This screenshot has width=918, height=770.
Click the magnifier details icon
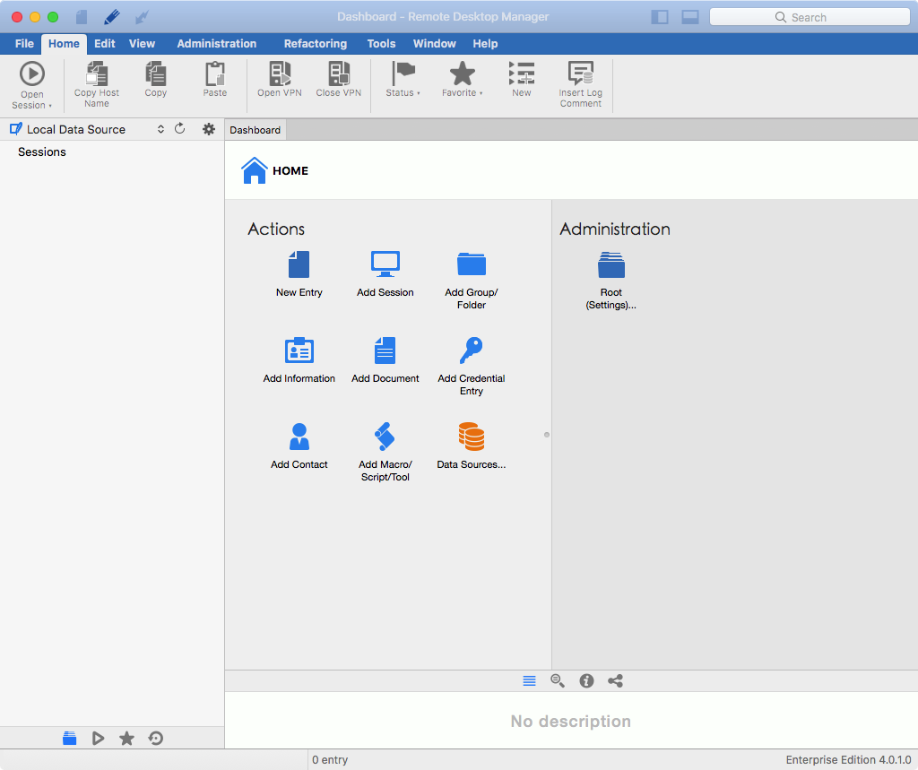coord(558,681)
